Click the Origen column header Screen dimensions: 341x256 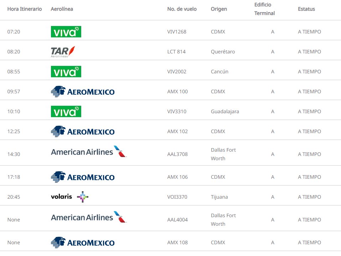[x=219, y=9]
